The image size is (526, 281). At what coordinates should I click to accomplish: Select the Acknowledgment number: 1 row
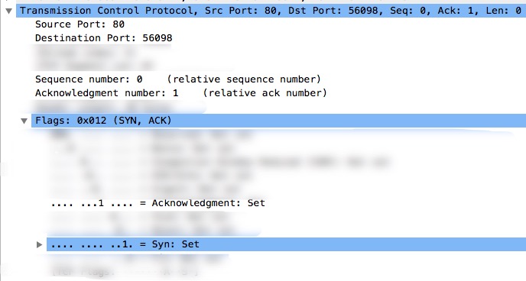[x=180, y=92]
